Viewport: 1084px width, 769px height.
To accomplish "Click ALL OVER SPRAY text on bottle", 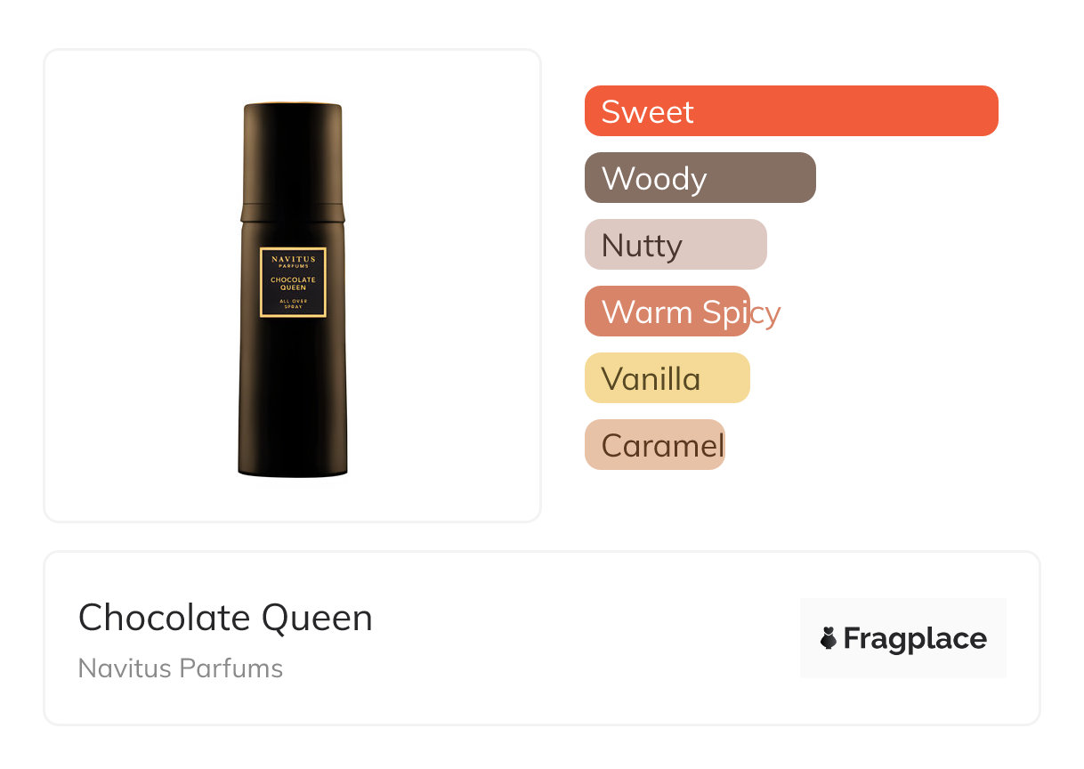I will (293, 304).
